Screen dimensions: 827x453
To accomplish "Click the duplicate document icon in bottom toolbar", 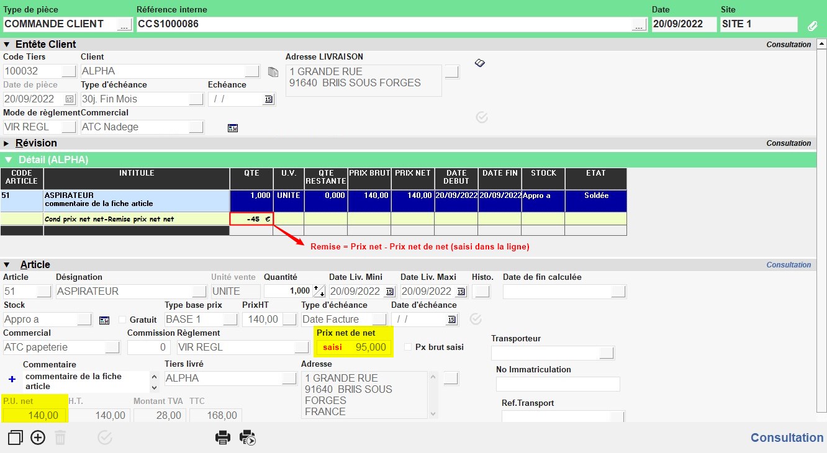I will tap(15, 437).
